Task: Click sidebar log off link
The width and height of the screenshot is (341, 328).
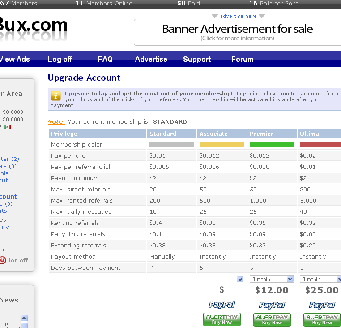Action: coord(18,260)
